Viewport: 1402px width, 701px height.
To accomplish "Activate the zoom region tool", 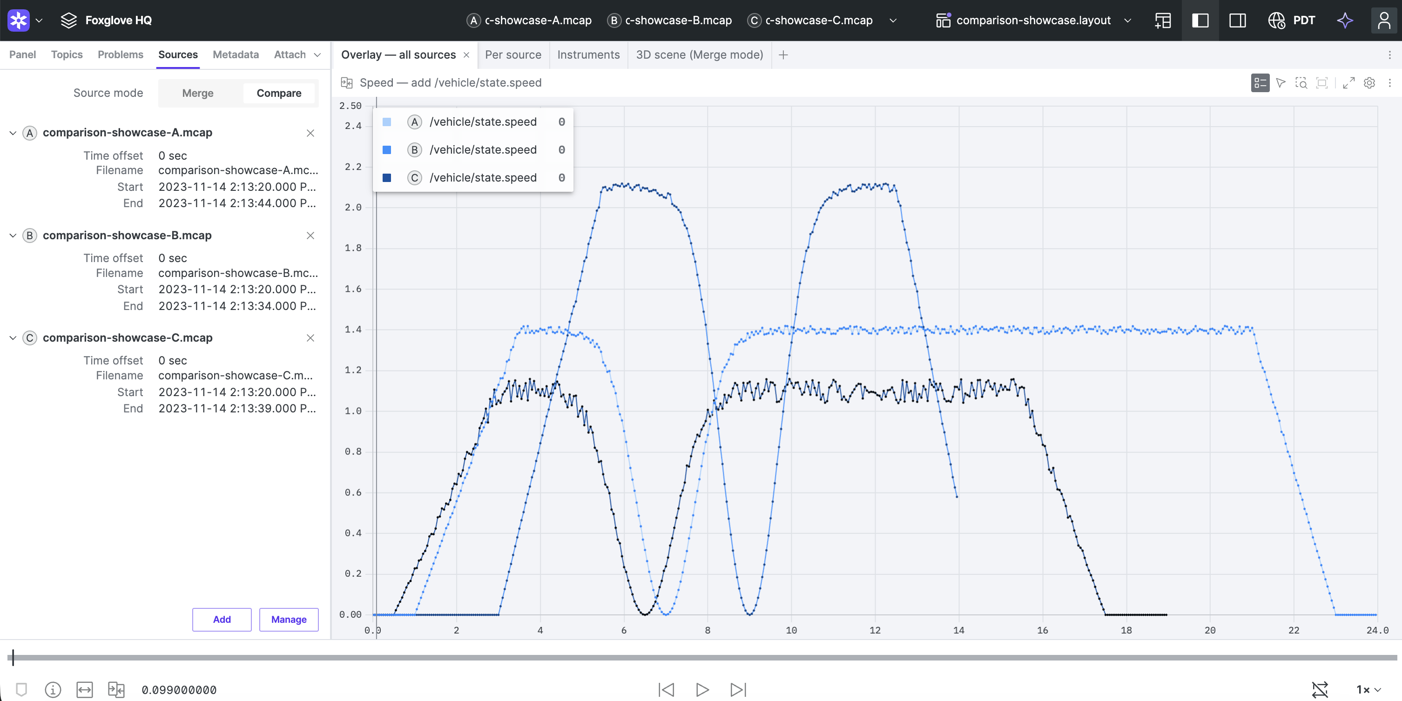I will [1301, 83].
